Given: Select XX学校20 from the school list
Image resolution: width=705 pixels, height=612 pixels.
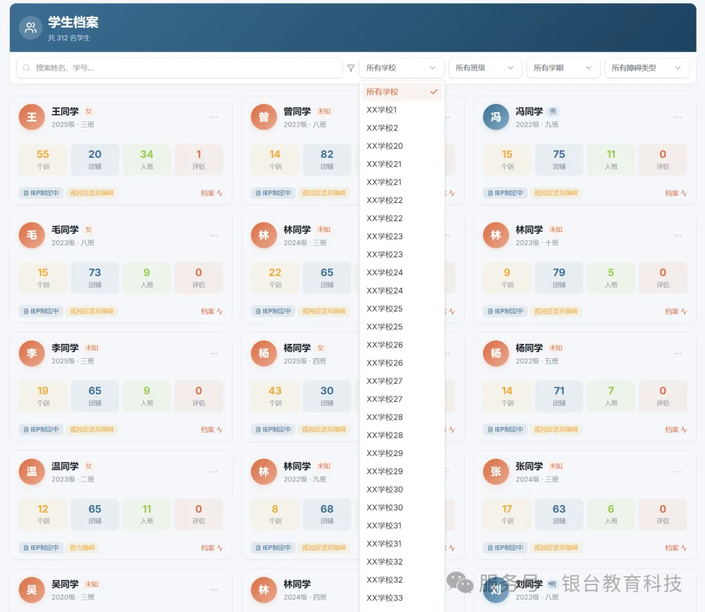Looking at the screenshot, I should coord(402,146).
